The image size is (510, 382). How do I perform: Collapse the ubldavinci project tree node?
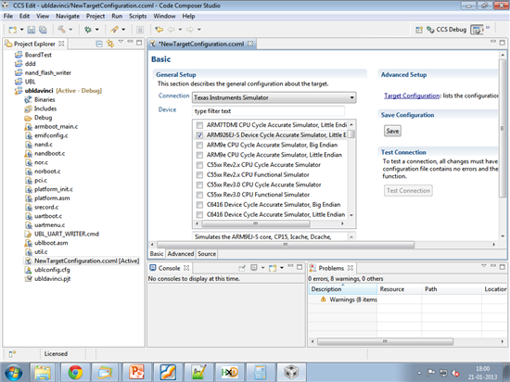11,91
